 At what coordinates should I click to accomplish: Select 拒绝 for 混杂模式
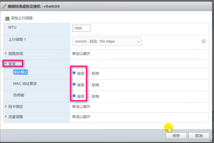[x=89, y=73]
